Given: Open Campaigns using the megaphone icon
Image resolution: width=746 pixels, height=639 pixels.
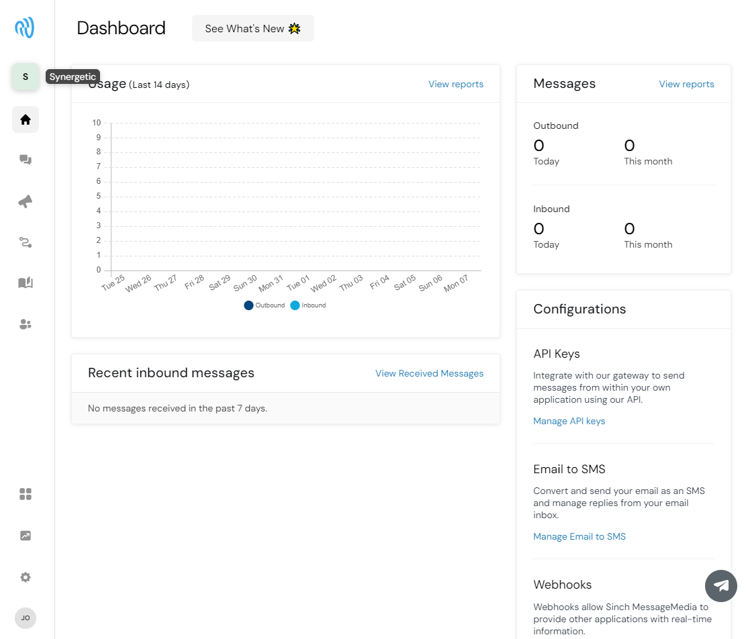Looking at the screenshot, I should [25, 201].
